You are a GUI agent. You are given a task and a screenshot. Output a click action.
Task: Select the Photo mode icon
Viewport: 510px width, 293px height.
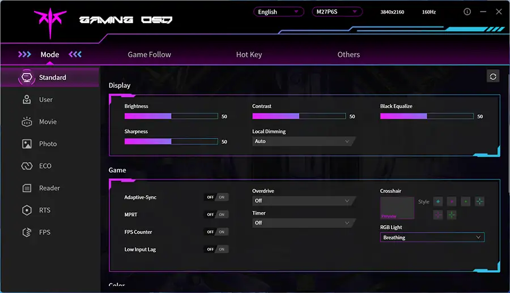tap(27, 144)
